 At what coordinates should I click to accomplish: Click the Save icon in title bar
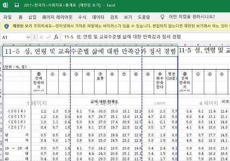click(x=17, y=6)
